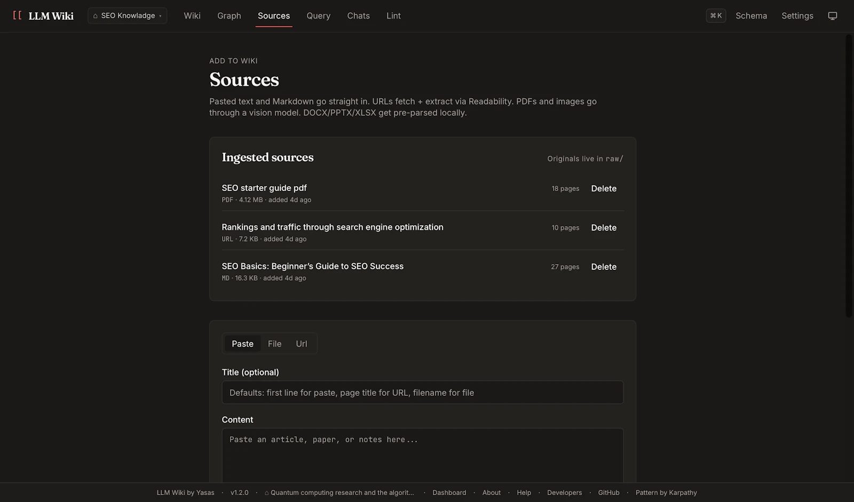
Task: Open the Lint tab
Action: pos(393,15)
